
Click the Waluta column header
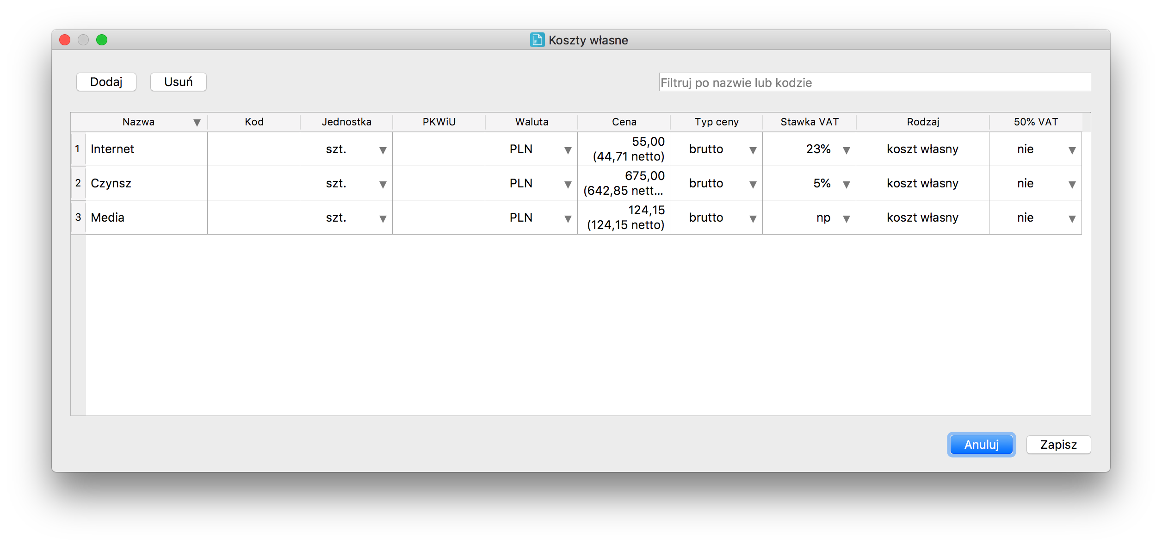[x=532, y=122]
